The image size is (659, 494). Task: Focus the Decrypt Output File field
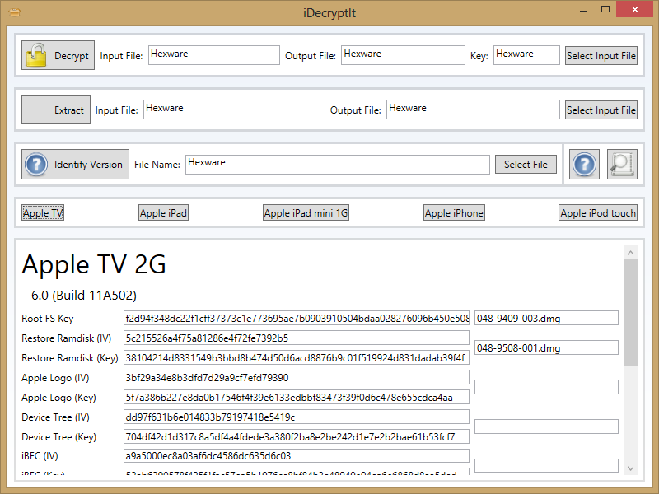click(403, 55)
